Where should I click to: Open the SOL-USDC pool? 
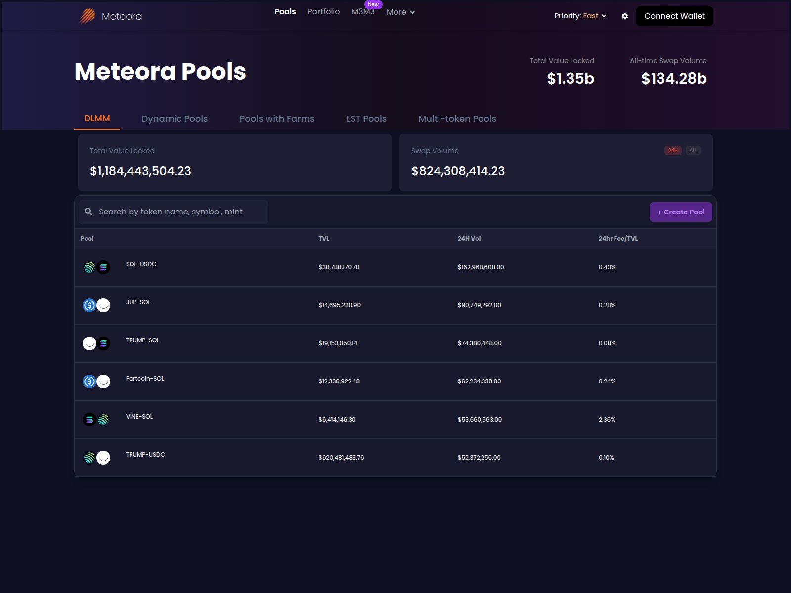click(141, 264)
